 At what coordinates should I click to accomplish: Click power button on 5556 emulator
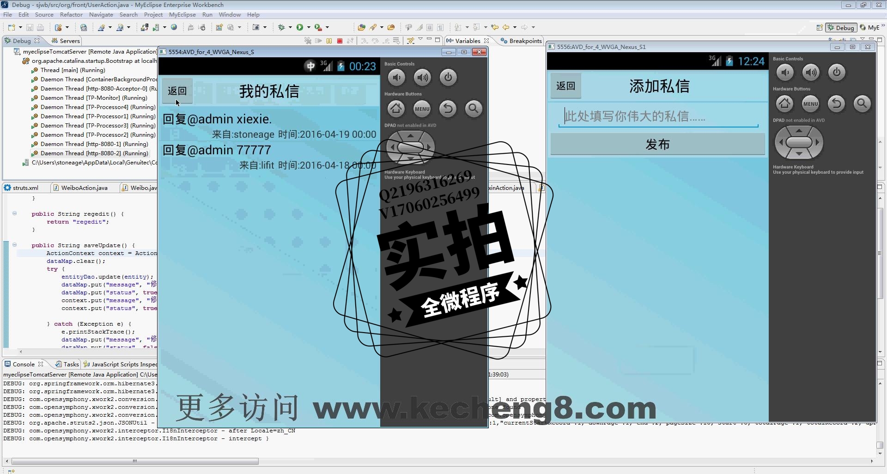(837, 72)
